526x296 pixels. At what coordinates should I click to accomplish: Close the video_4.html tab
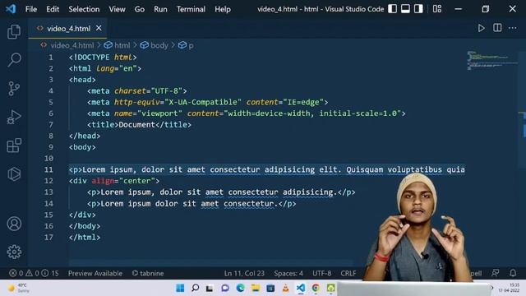pyautogui.click(x=99, y=28)
